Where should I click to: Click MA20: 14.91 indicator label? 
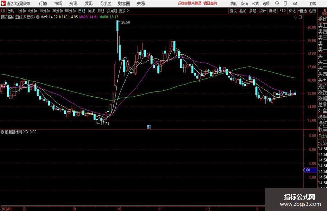89,17
